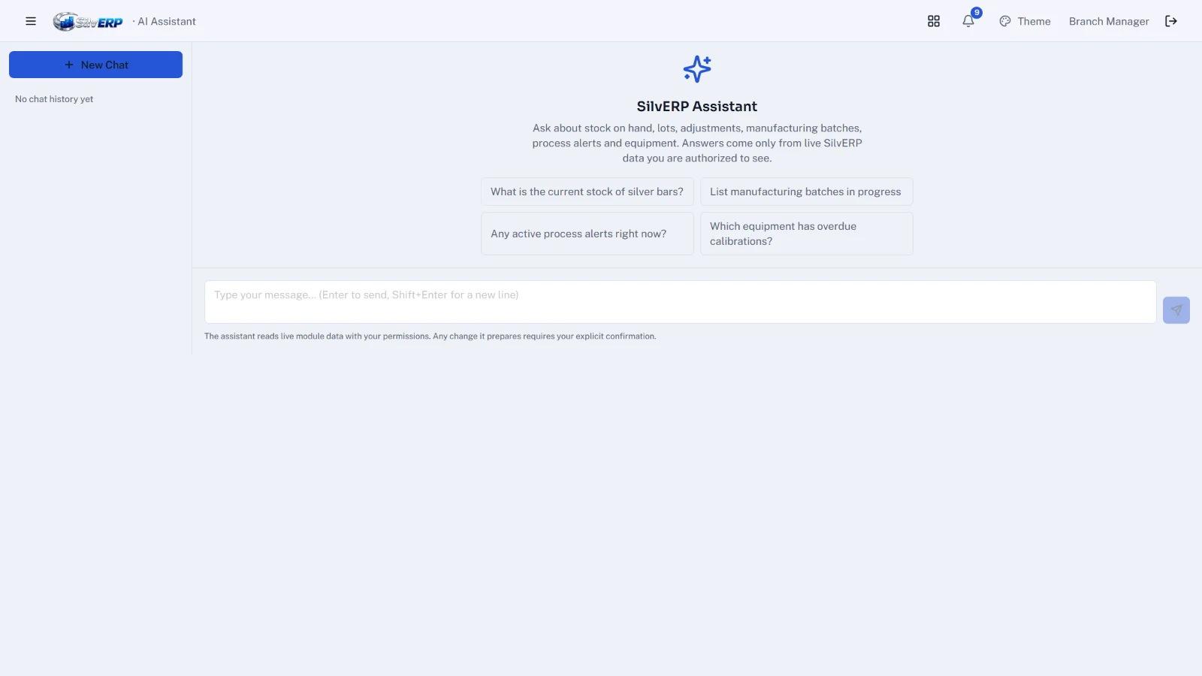
Task: Choose 'List manufacturing batches in progress' suggestion
Action: click(x=806, y=192)
